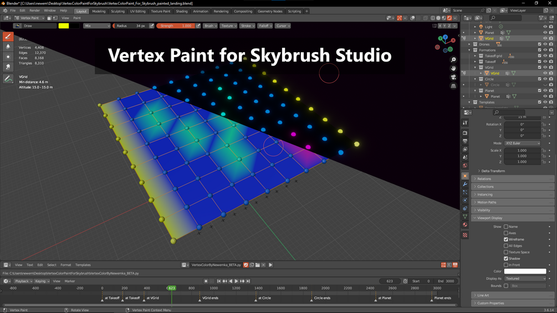Open the Render properties tab
557x313 pixels.
click(465, 133)
